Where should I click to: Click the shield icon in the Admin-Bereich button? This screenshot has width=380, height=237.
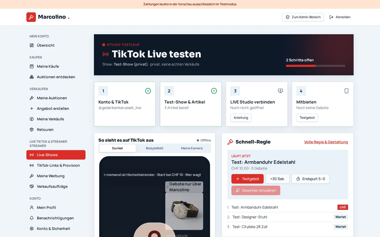pyautogui.click(x=288, y=17)
